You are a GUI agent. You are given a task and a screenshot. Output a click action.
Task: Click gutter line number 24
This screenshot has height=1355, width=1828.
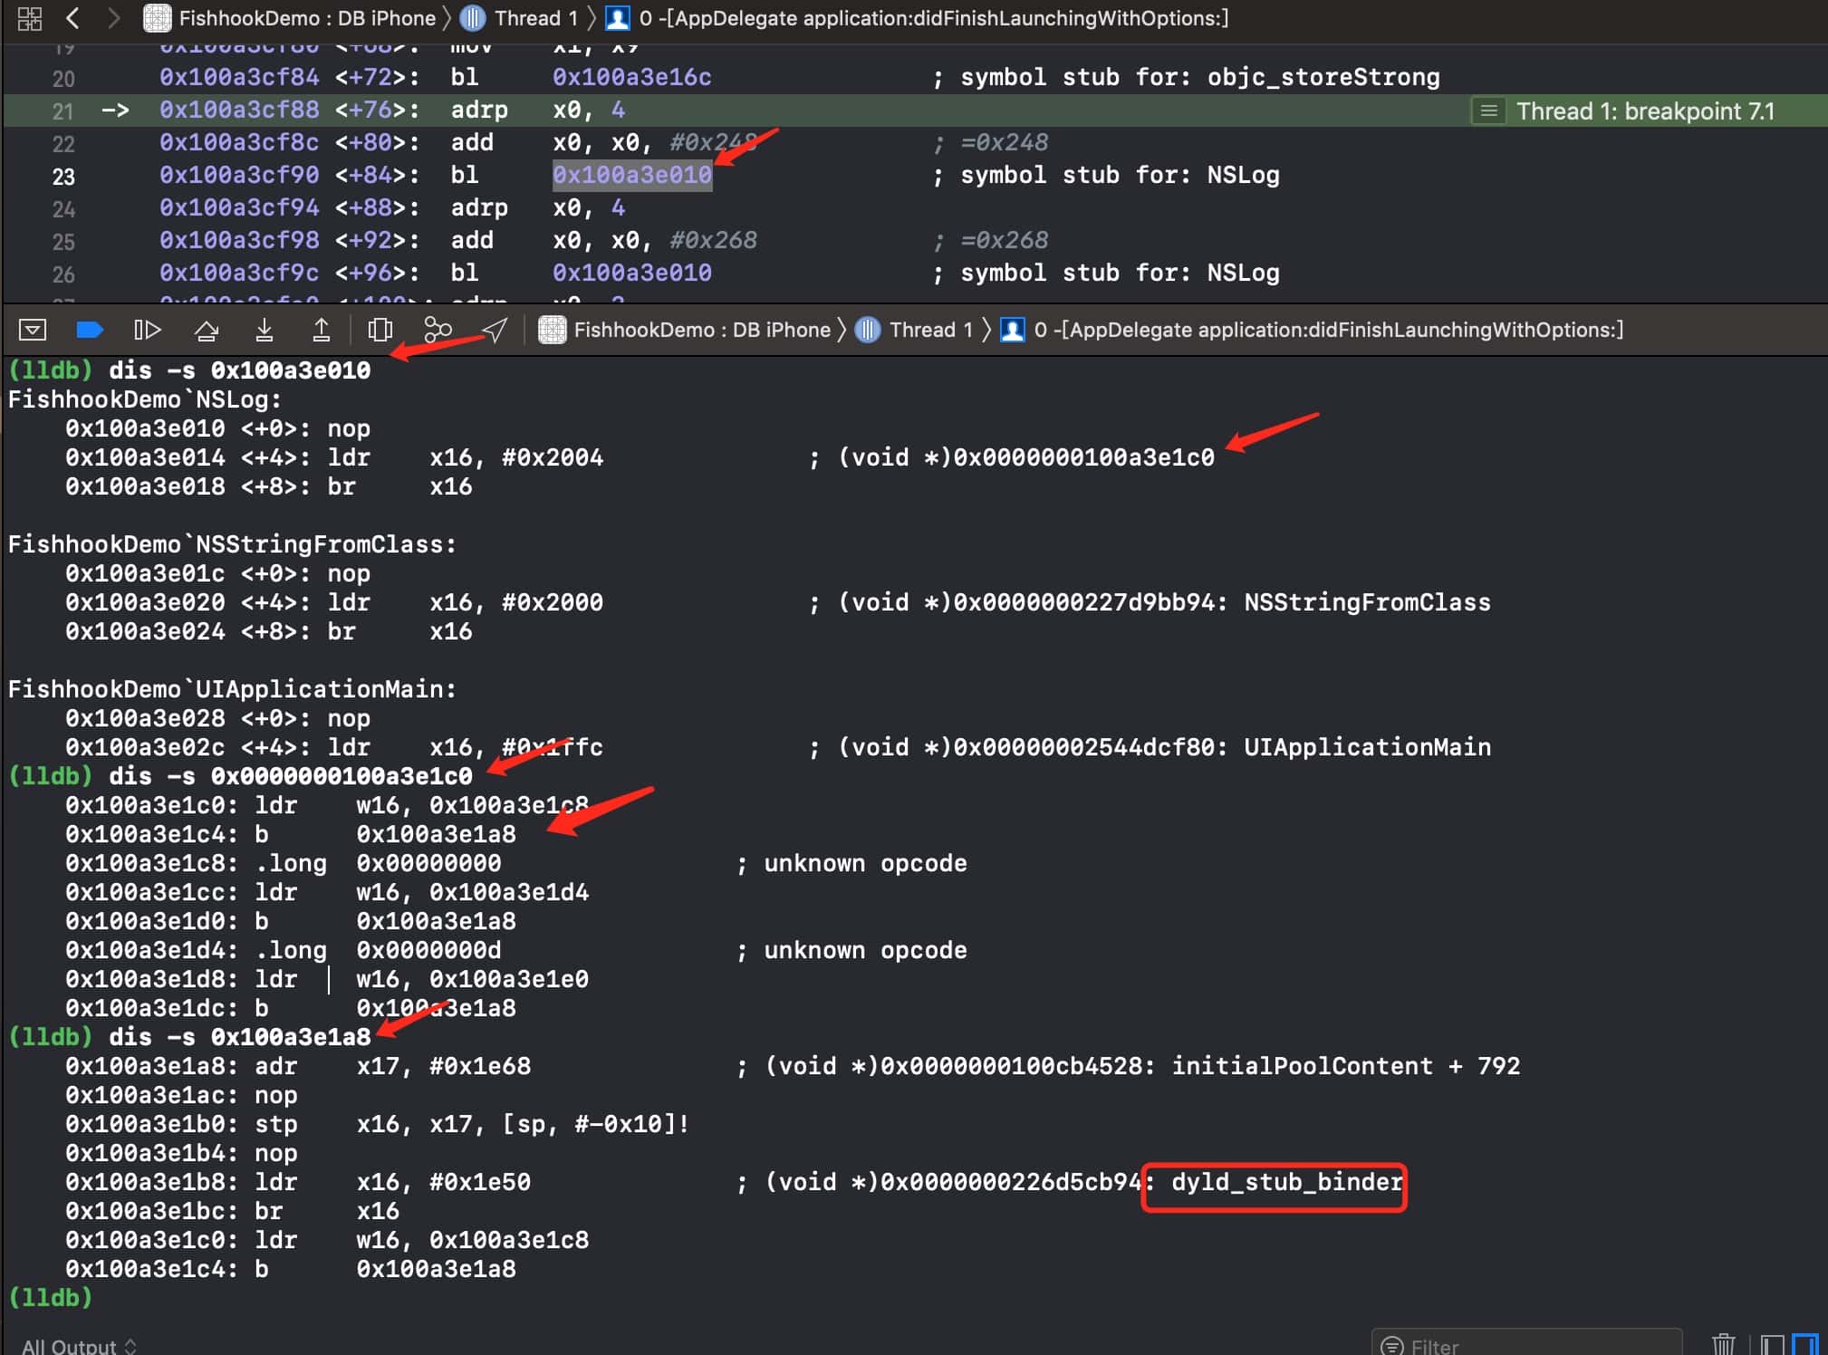[63, 209]
